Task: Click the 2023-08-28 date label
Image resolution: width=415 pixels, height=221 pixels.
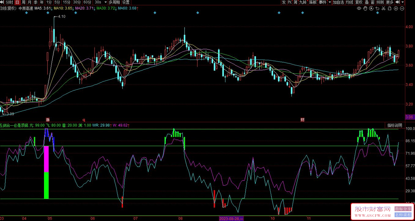Action: 231,218
